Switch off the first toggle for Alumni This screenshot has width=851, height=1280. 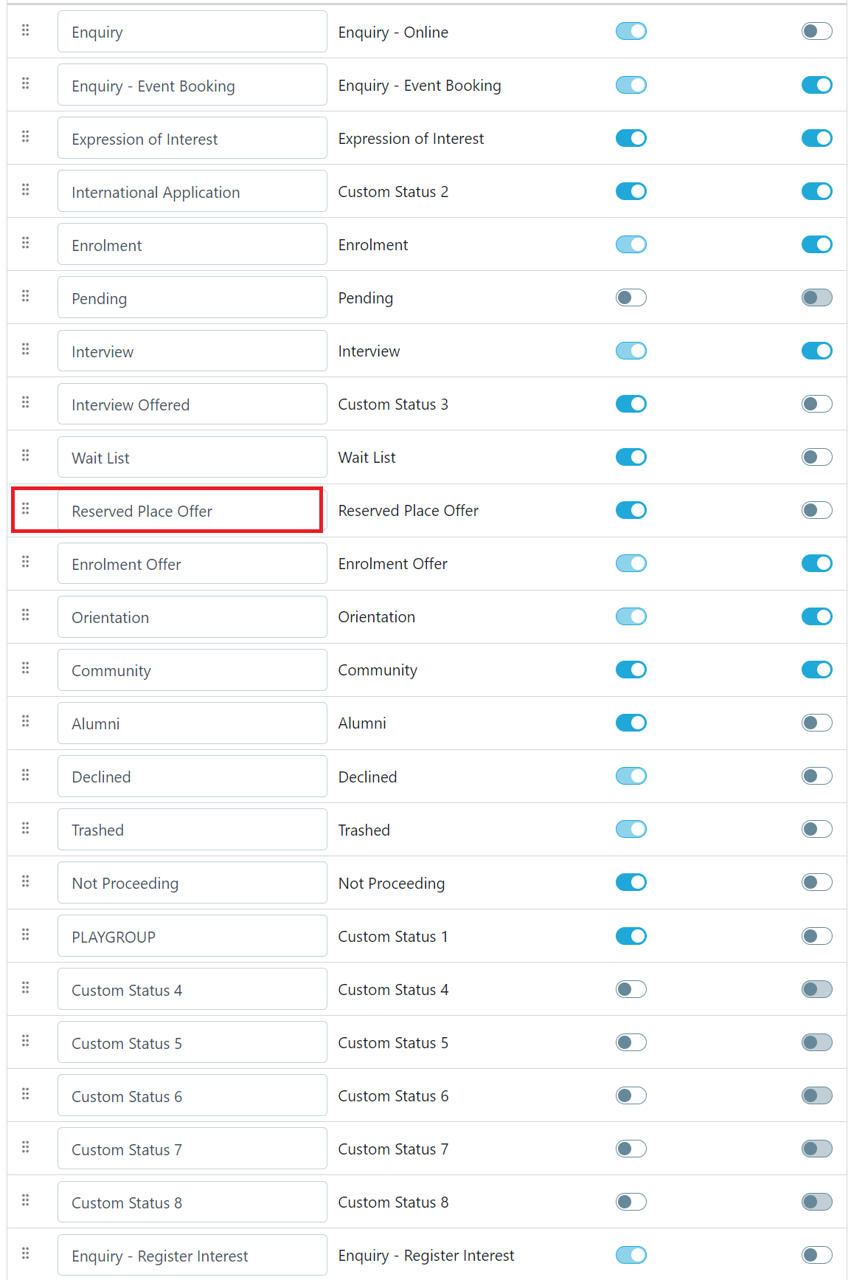click(631, 723)
